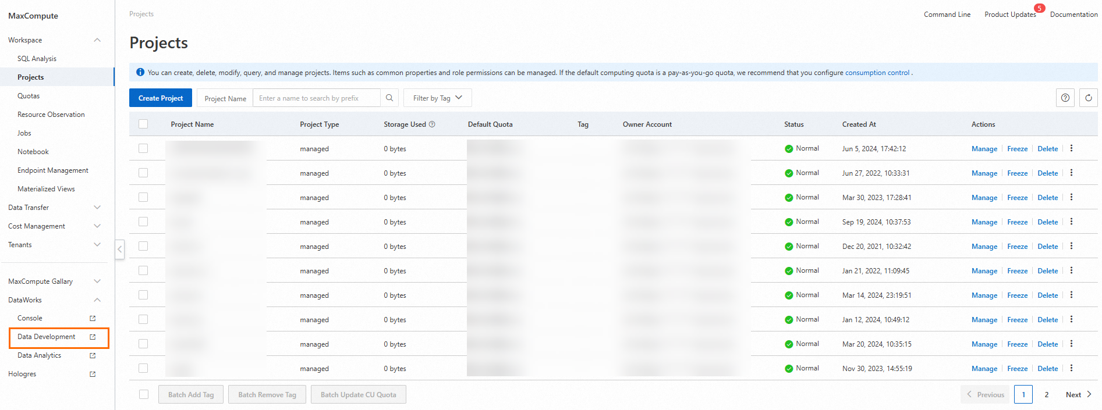Check the project created Jun 5, 2024
This screenshot has width=1102, height=410.
point(143,148)
